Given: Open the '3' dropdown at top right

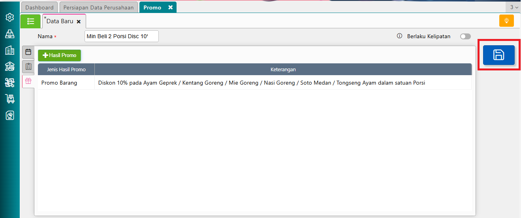Looking at the screenshot, I should pyautogui.click(x=514, y=7).
